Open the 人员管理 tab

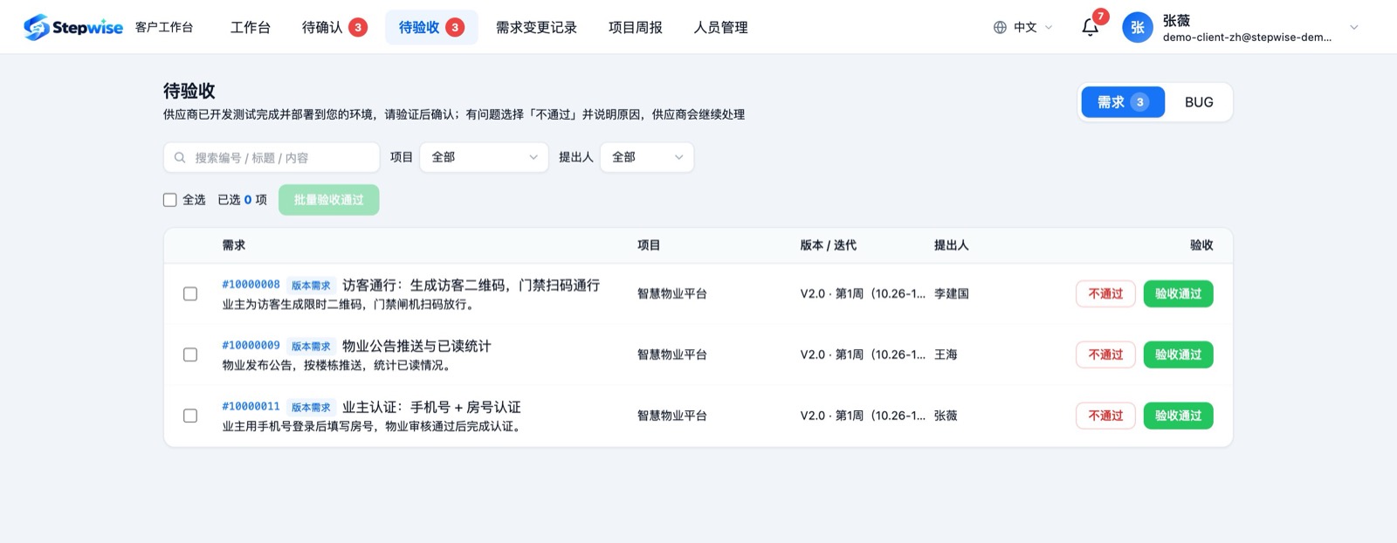pyautogui.click(x=721, y=27)
